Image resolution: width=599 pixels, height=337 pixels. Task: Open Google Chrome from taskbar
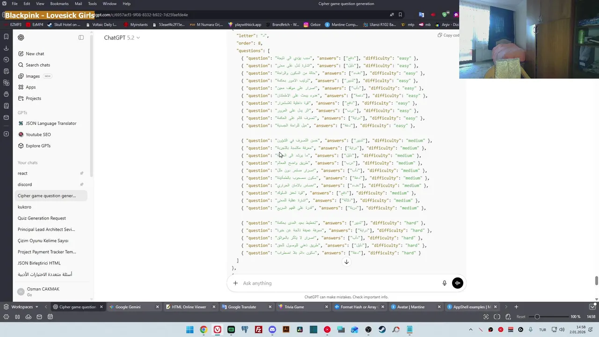(x=204, y=330)
